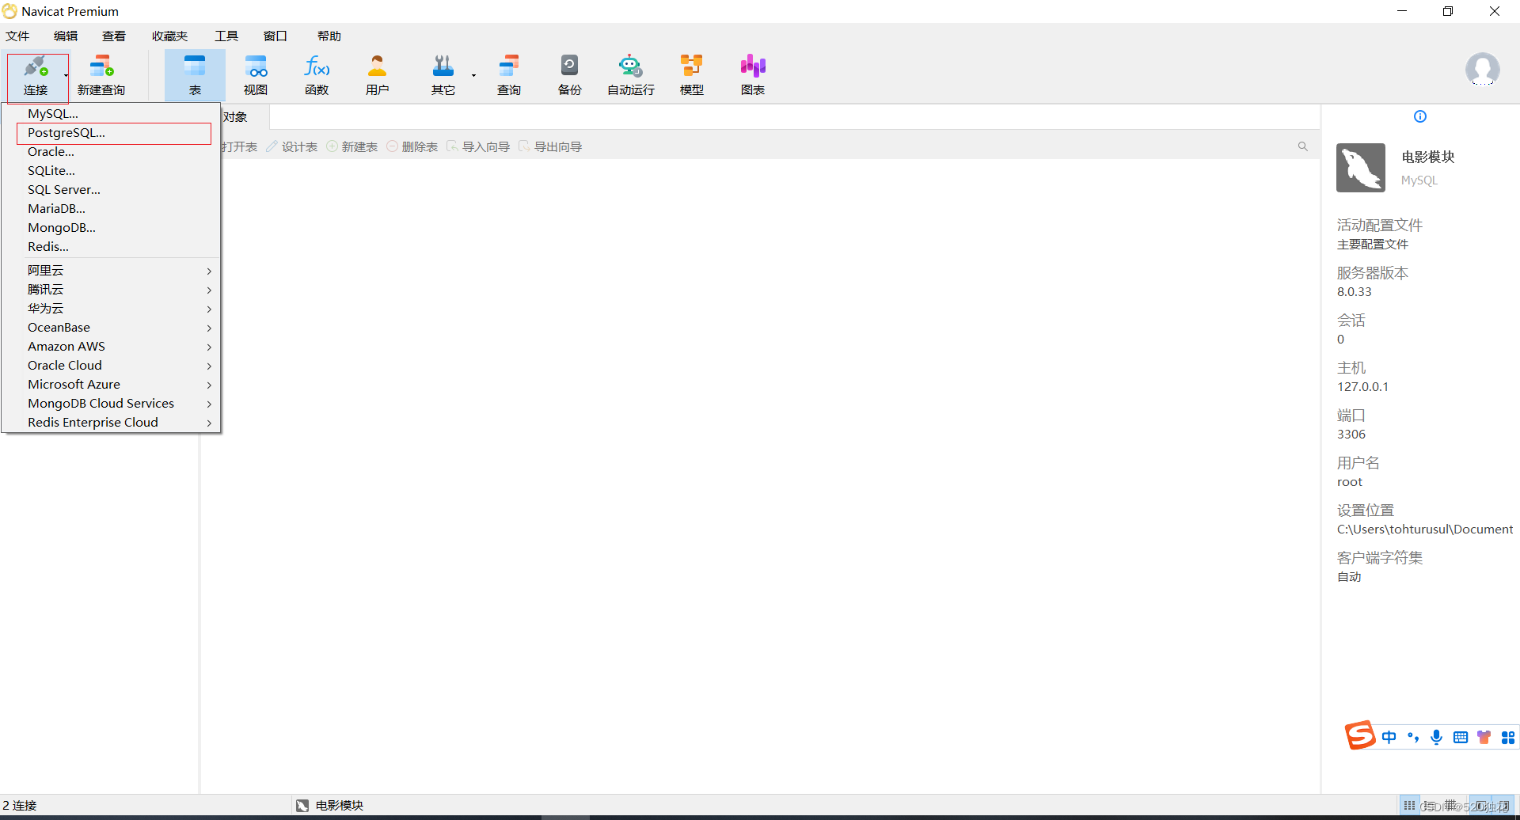The image size is (1520, 820).
Task: Open the Sogou skin shirt icon
Action: point(1484,737)
